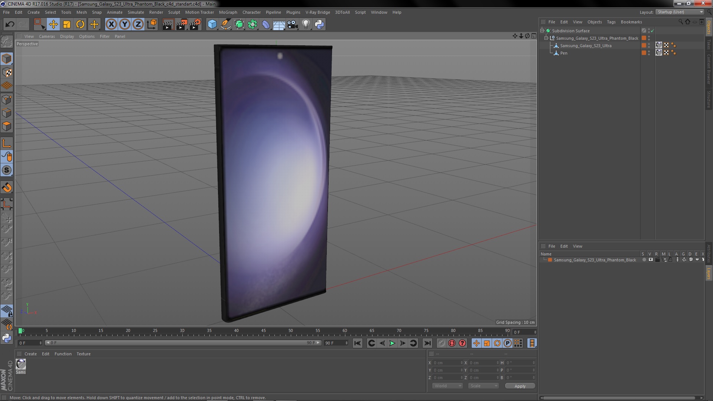Click the Python icon in top toolbar

tap(319, 25)
